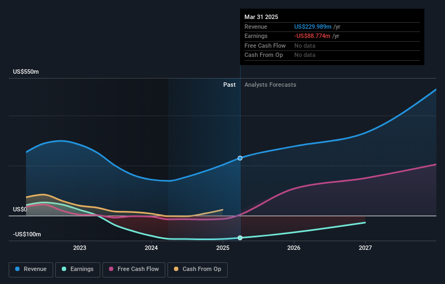Click the -US$100m y-axis label
Screen dimensions: 445x284
(27, 234)
